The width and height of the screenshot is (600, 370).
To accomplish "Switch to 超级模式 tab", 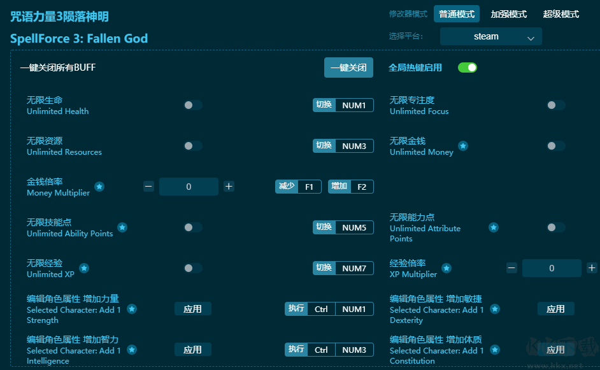I will pyautogui.click(x=561, y=14).
